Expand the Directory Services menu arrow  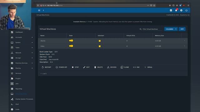pos(32,63)
